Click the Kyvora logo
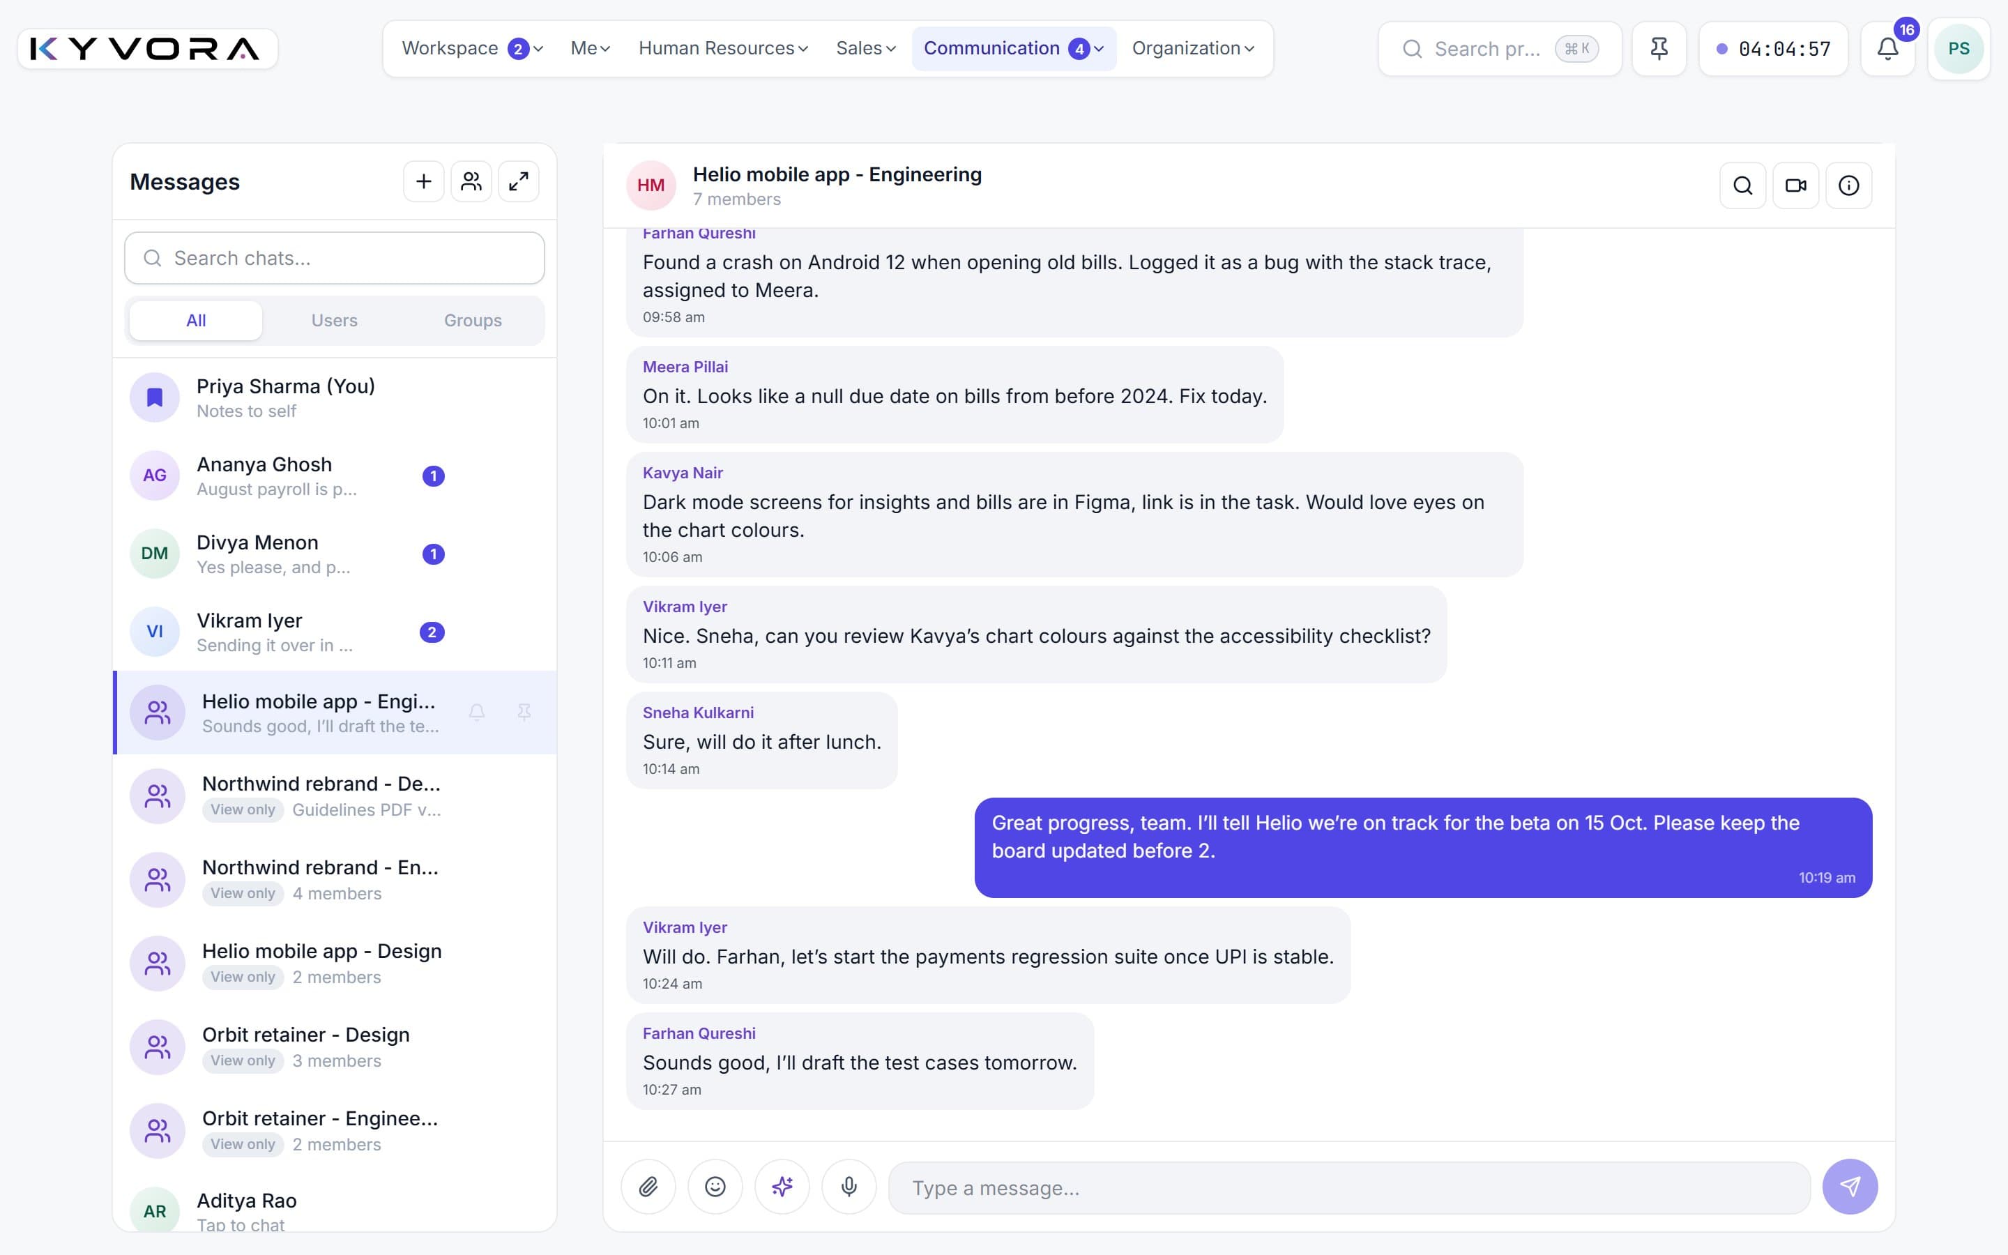 [x=147, y=49]
